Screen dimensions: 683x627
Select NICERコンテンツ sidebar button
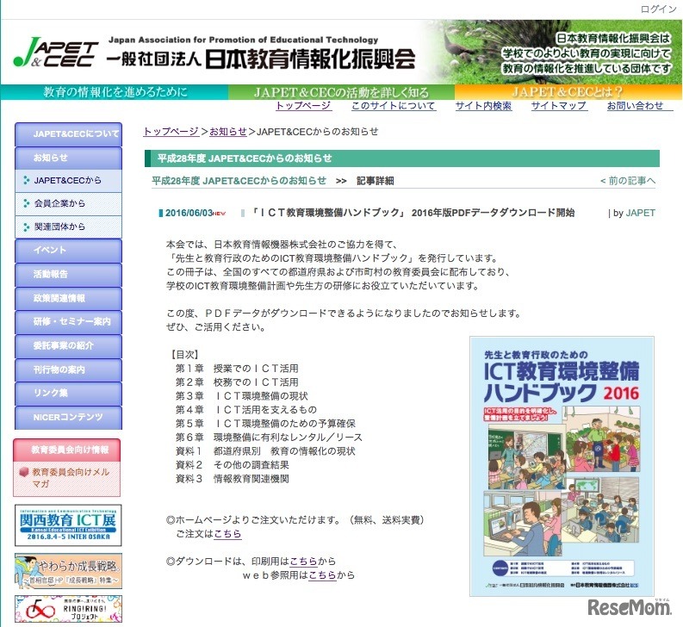tap(68, 418)
